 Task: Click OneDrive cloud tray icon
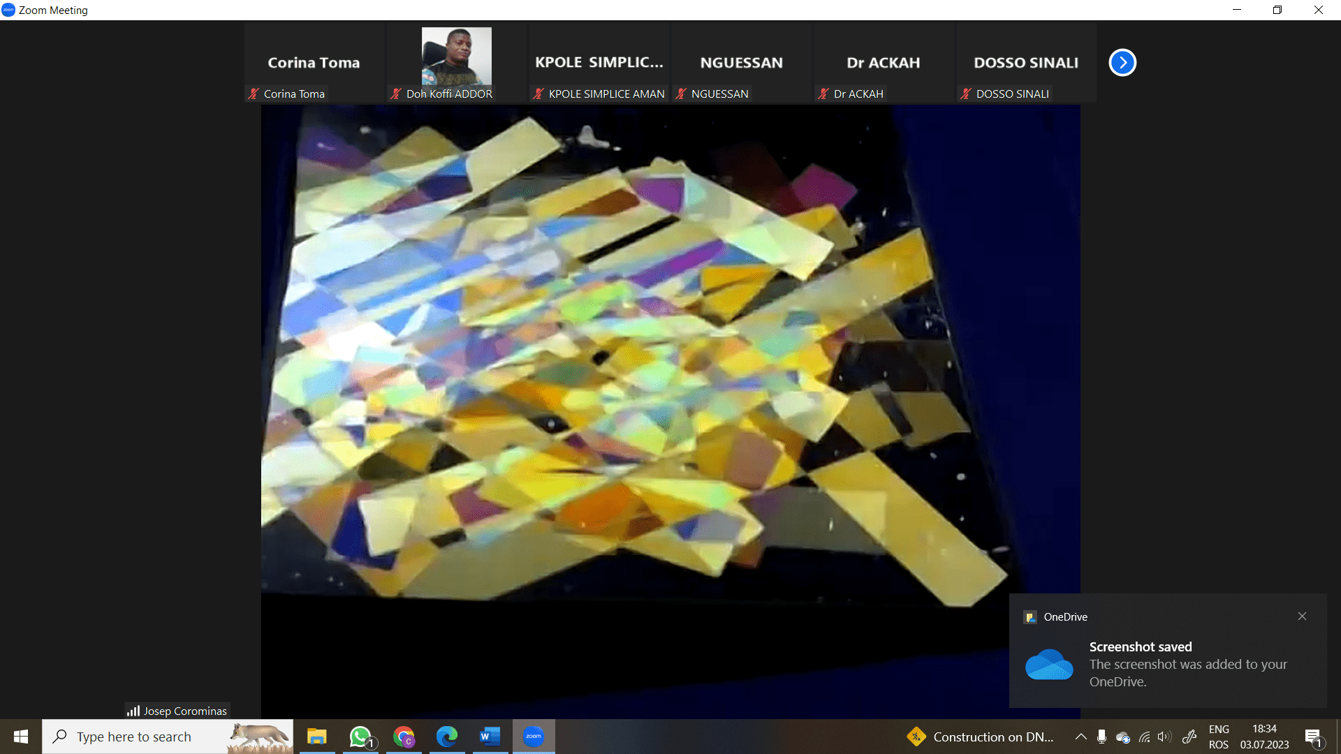tap(1122, 737)
